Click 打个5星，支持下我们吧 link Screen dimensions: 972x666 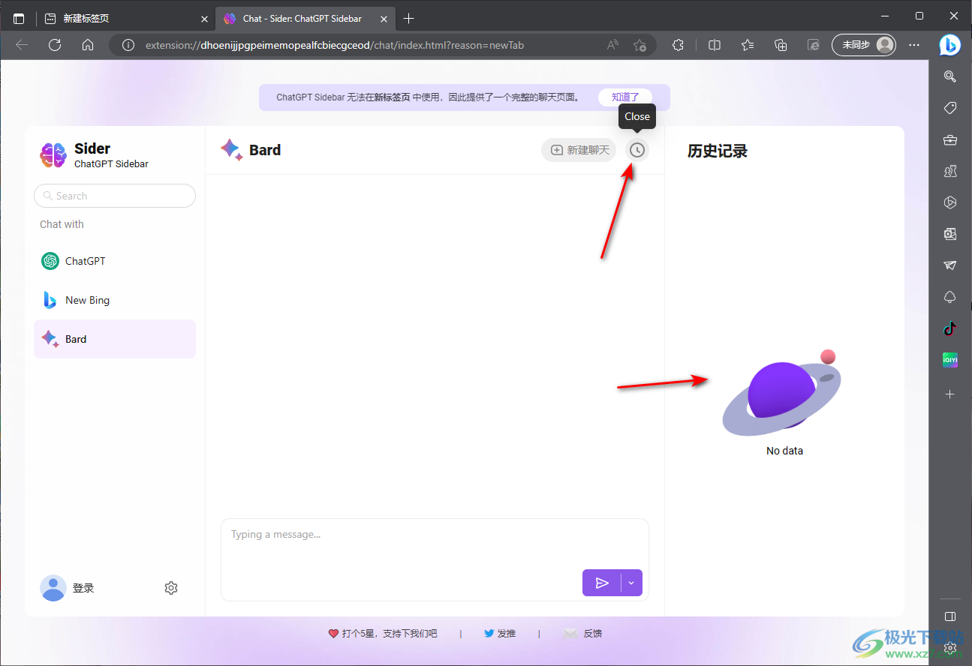tap(383, 634)
